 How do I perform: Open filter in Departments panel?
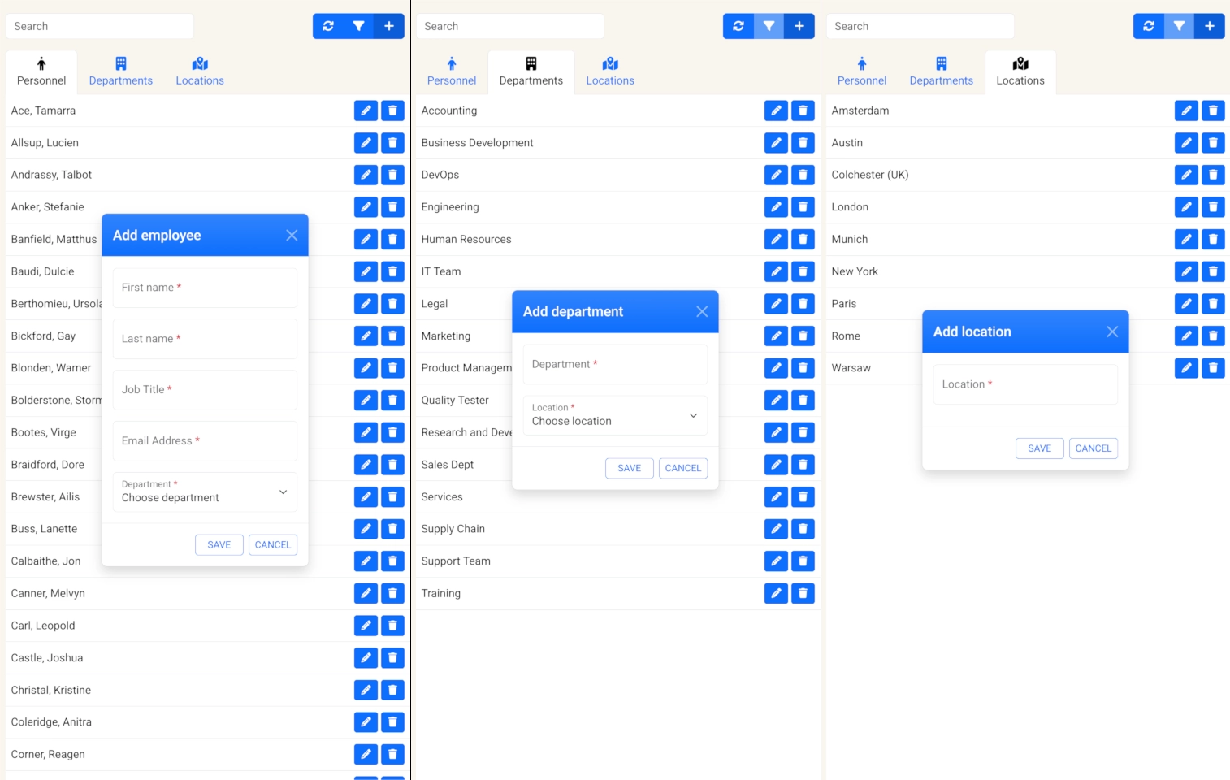pos(769,26)
